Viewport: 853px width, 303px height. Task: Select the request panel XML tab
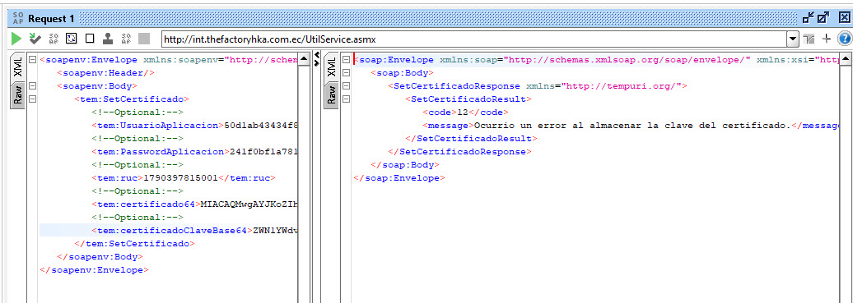pyautogui.click(x=18, y=67)
